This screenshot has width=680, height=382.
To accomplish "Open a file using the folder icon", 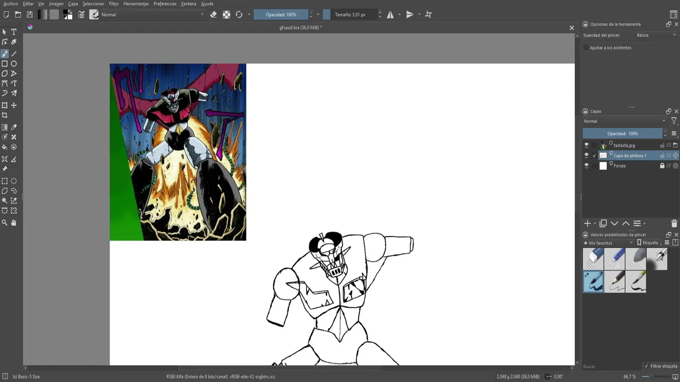I will (18, 15).
